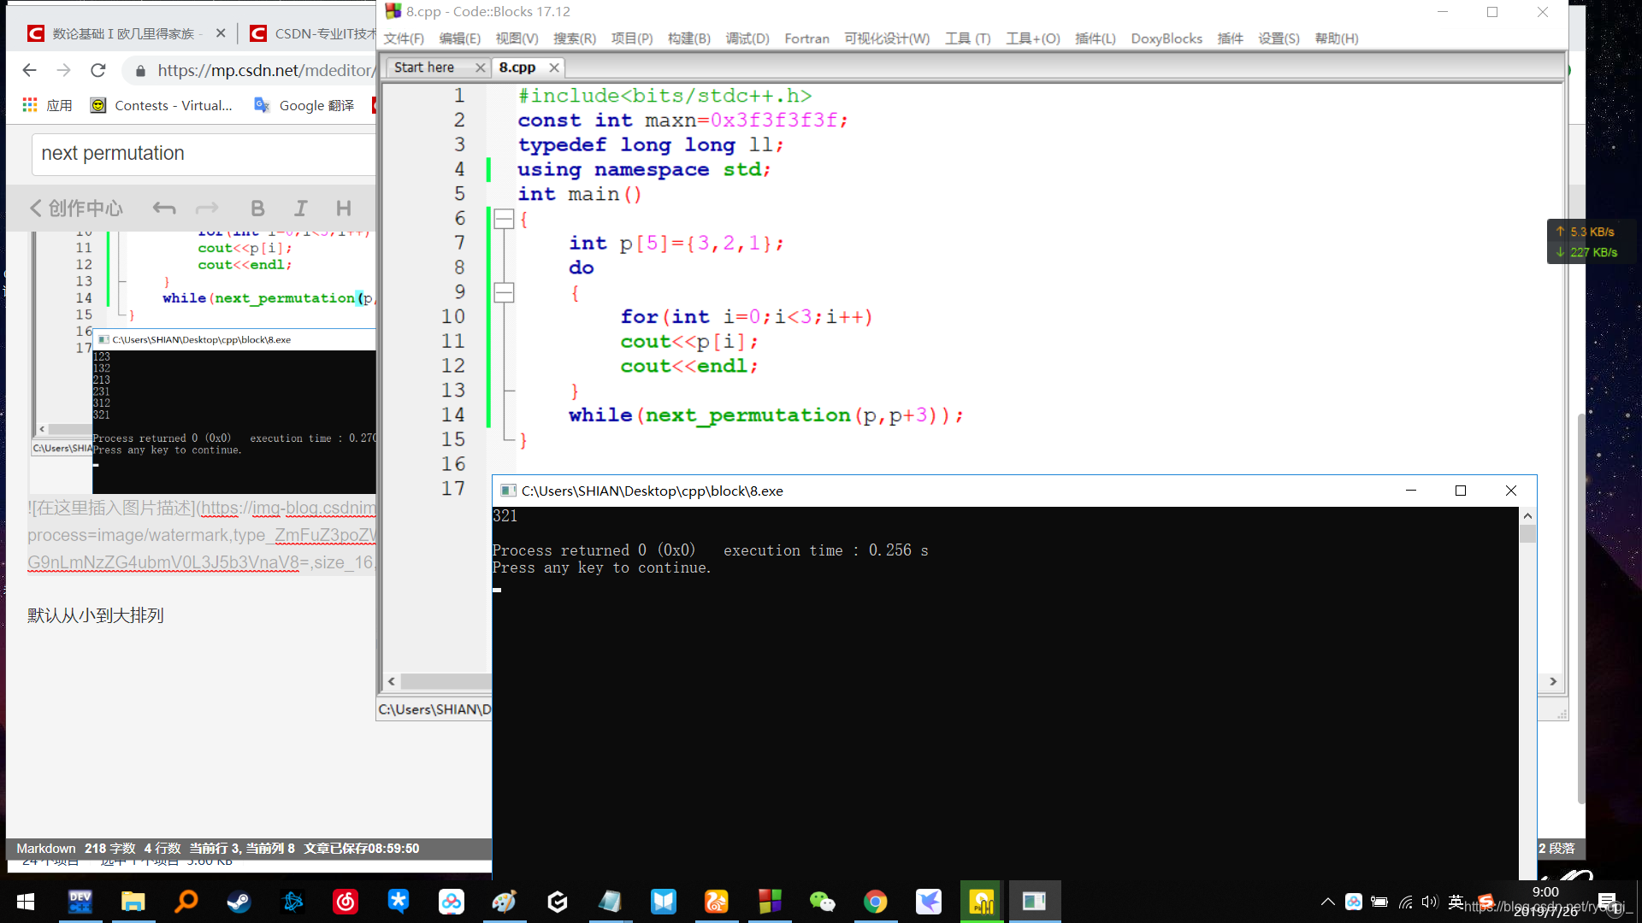Open Google Chrome from taskbar
The height and width of the screenshot is (923, 1642).
[x=875, y=902]
